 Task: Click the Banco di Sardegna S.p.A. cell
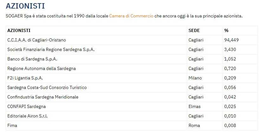pos(96,59)
